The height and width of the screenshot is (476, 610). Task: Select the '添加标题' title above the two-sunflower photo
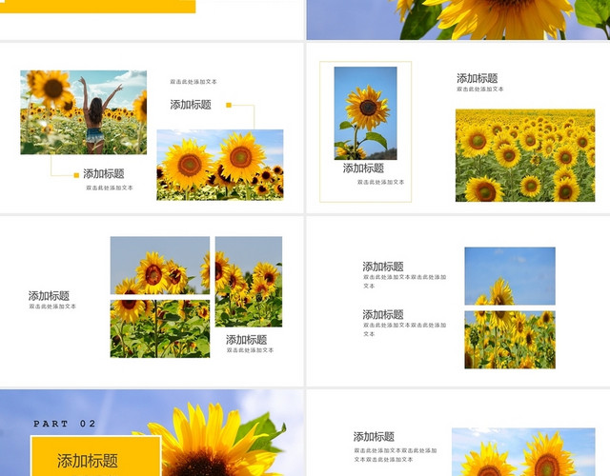(191, 105)
